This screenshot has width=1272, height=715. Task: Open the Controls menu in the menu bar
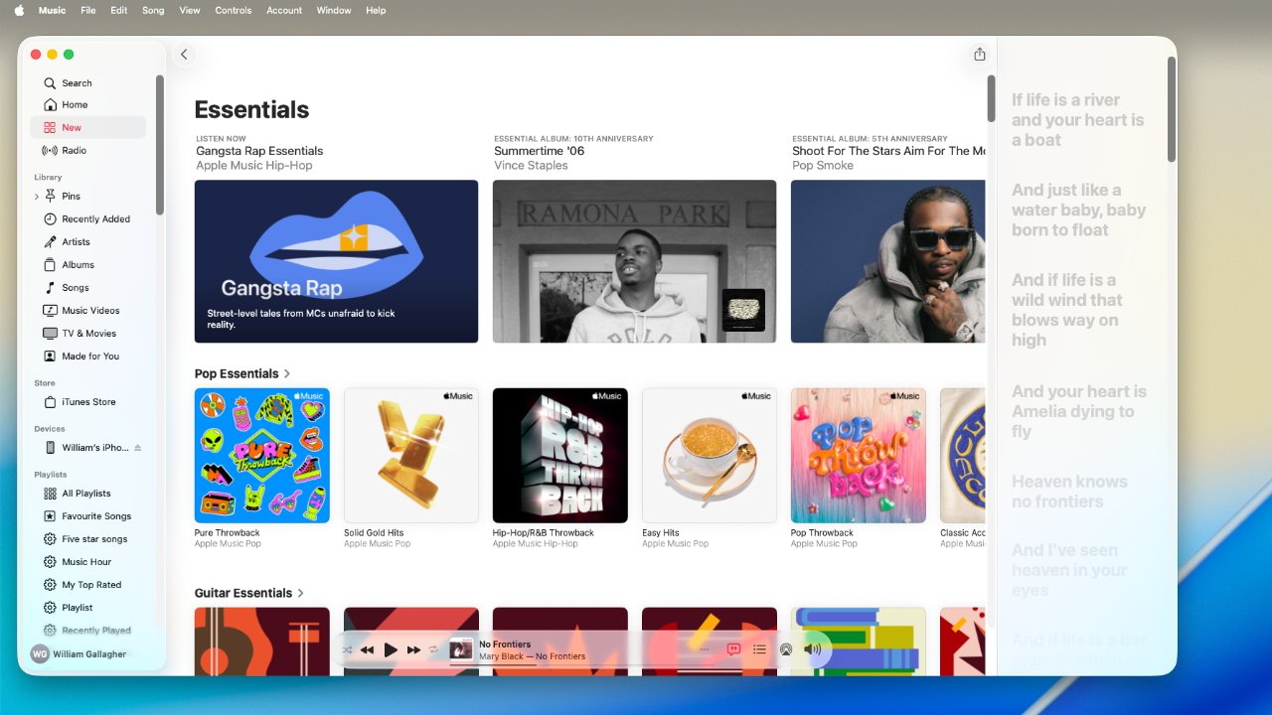(233, 10)
